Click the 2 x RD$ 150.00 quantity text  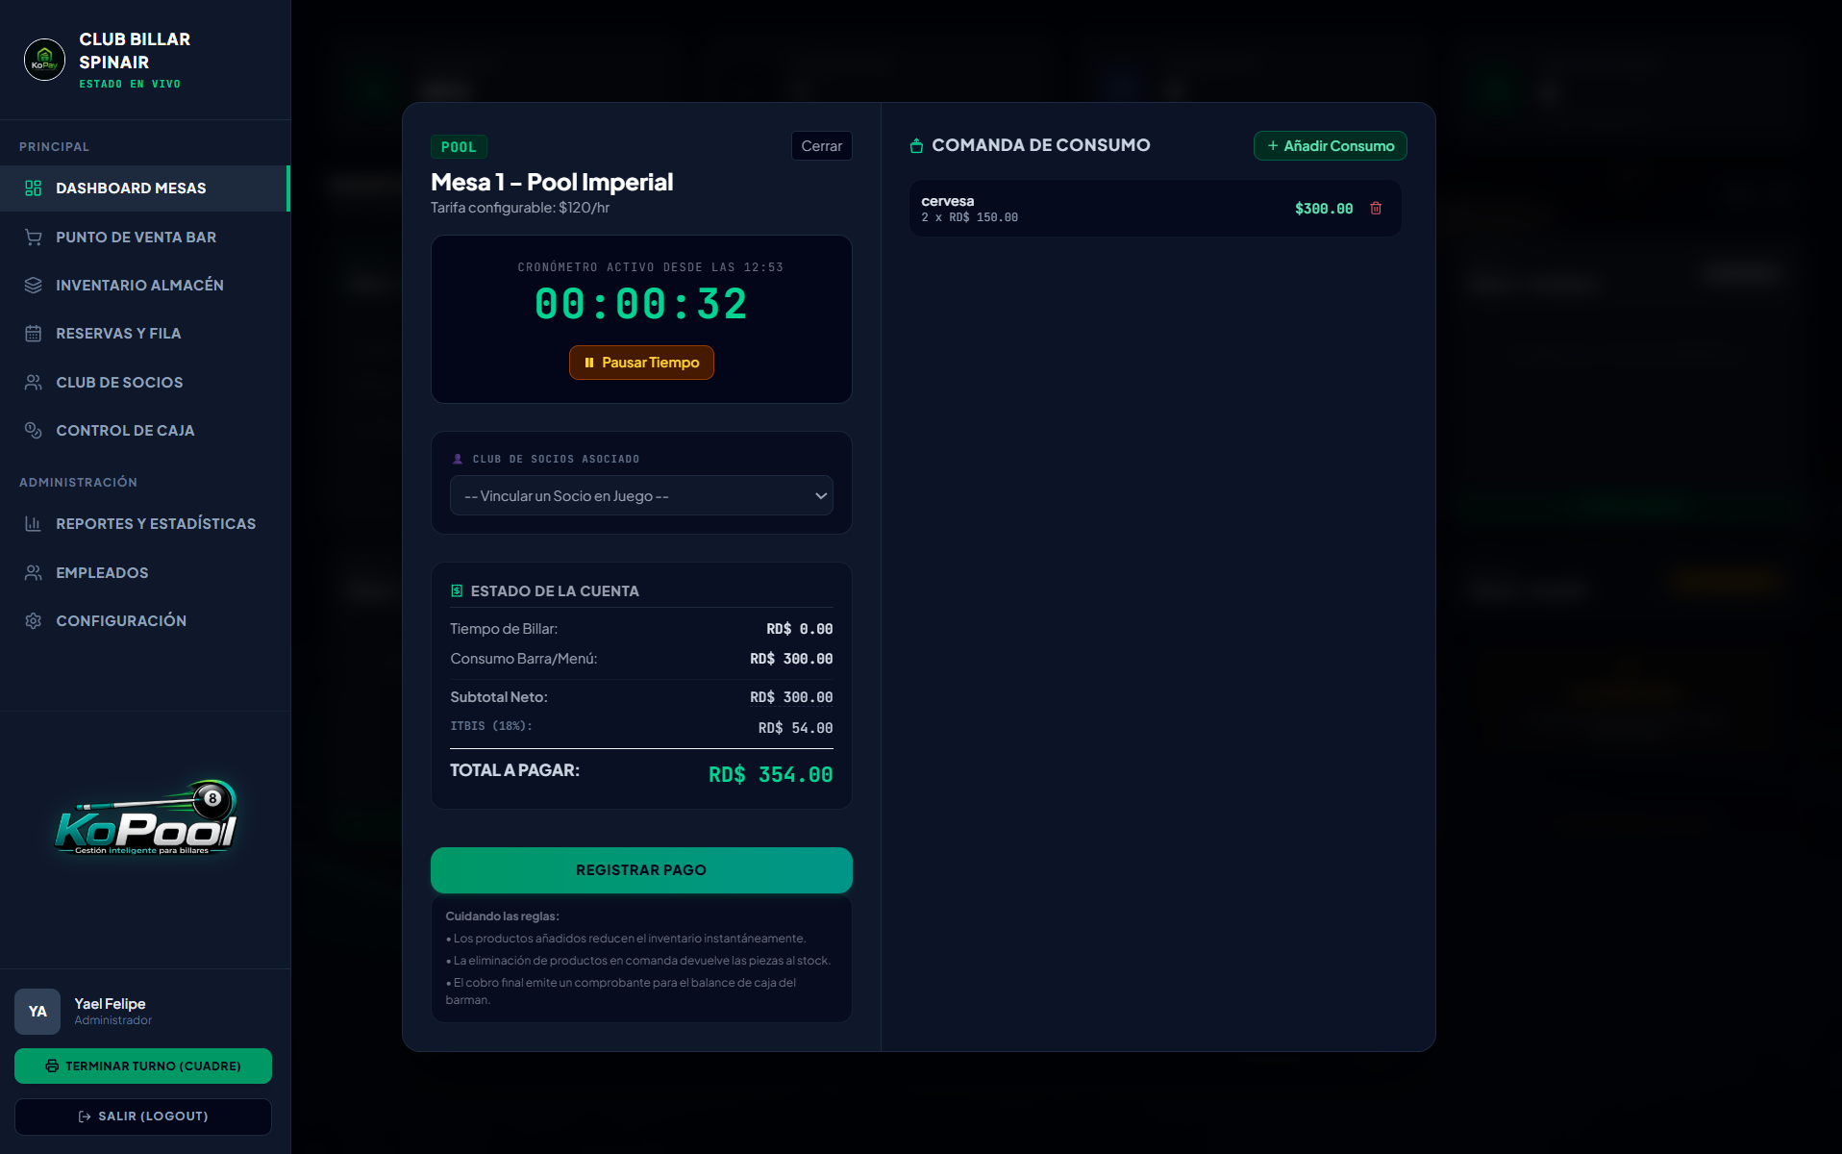point(969,217)
